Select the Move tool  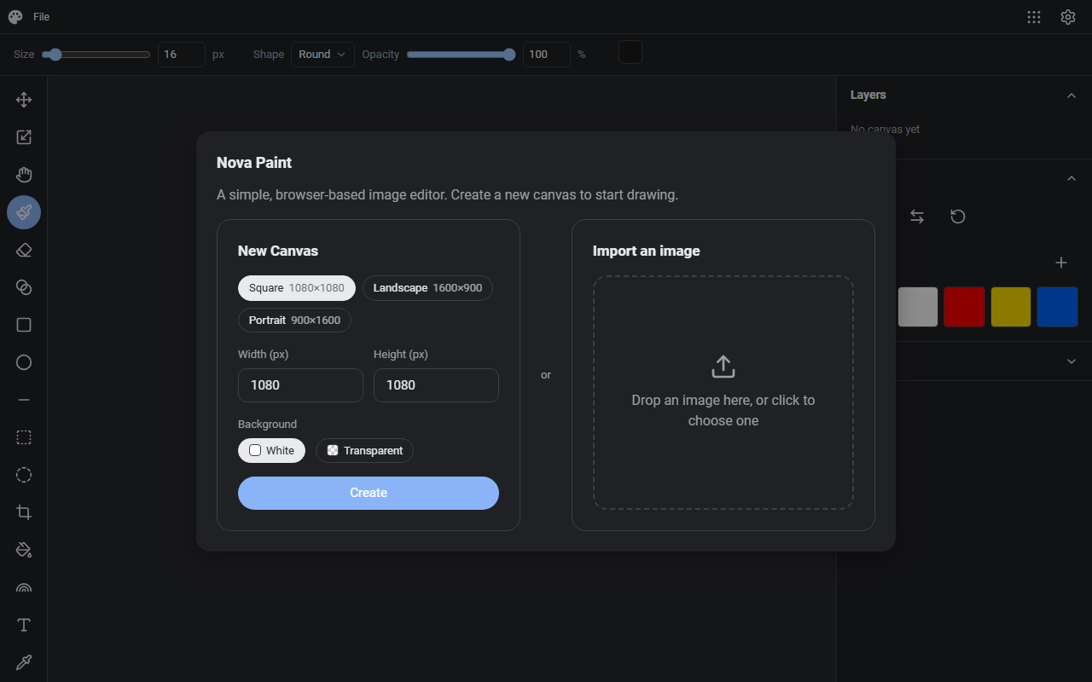(24, 100)
